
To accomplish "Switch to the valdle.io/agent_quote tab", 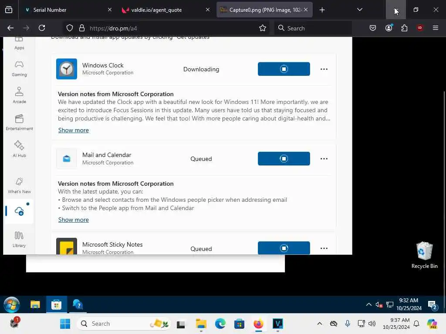I will click(166, 10).
